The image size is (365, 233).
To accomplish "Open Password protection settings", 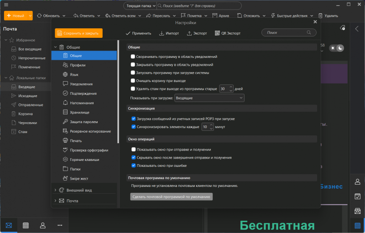I will pyautogui.click(x=84, y=122).
